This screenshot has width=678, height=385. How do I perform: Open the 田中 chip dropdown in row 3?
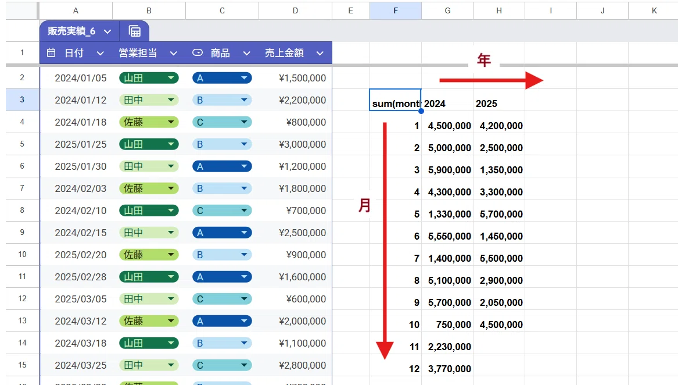point(171,100)
